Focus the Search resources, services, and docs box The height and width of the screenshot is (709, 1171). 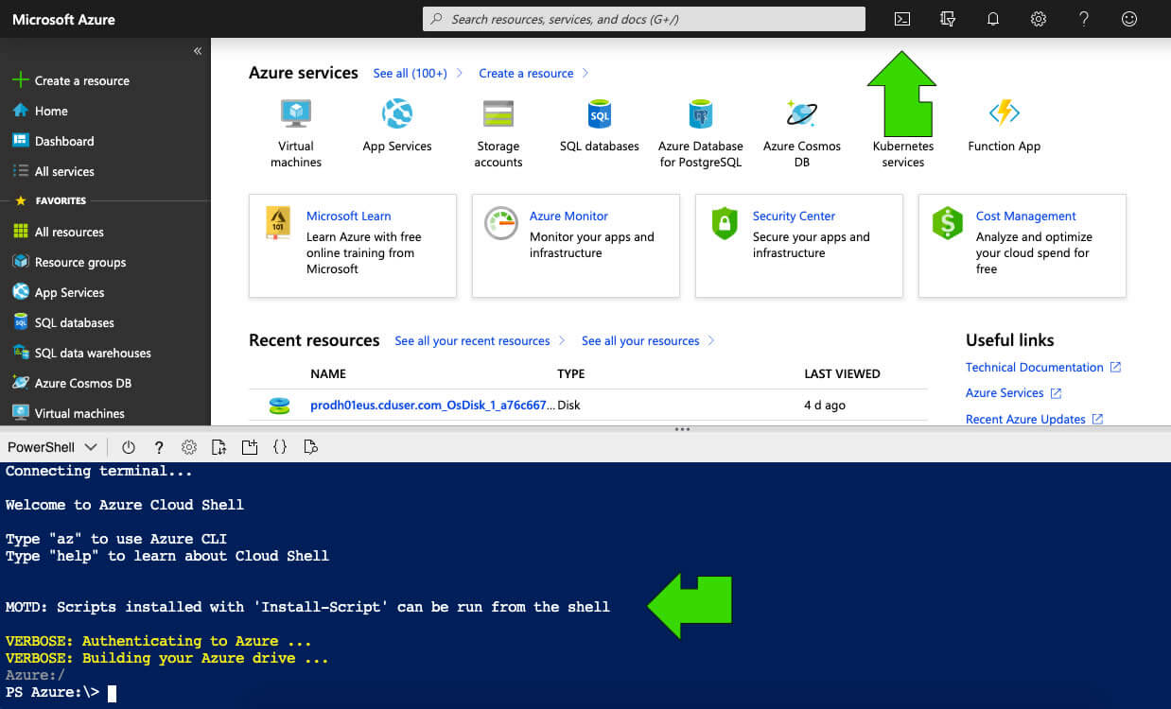tap(644, 19)
